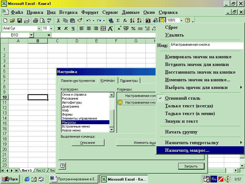The height and width of the screenshot is (184, 245).
Task: Open Office Assistant help icon
Action: point(187,20)
